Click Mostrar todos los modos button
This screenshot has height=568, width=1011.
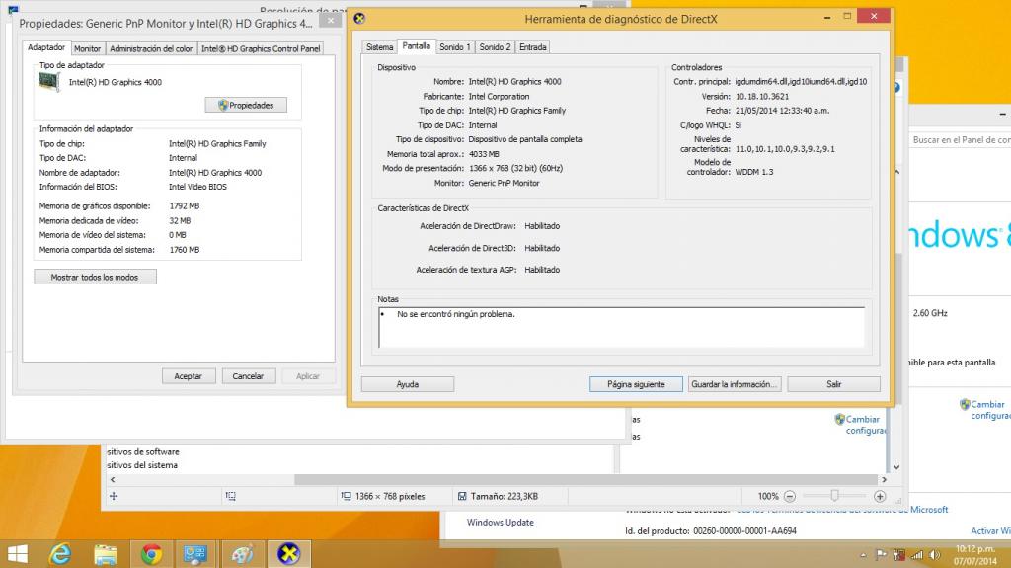[x=95, y=278]
